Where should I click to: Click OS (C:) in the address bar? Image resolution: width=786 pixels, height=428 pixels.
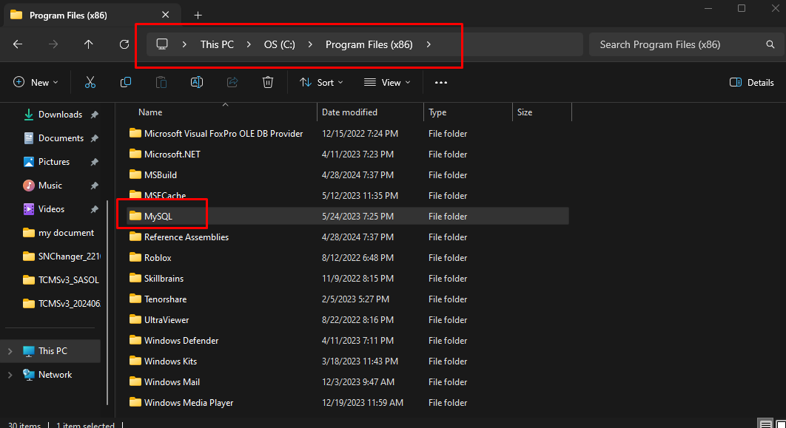(280, 44)
